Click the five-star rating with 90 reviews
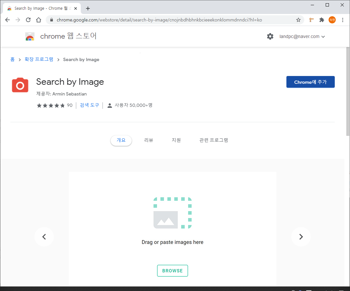The width and height of the screenshot is (350, 291). pyautogui.click(x=54, y=105)
